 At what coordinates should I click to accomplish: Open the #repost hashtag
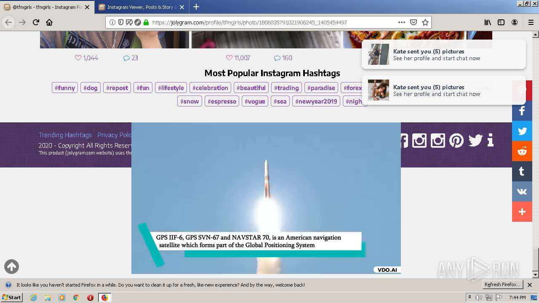pos(117,88)
